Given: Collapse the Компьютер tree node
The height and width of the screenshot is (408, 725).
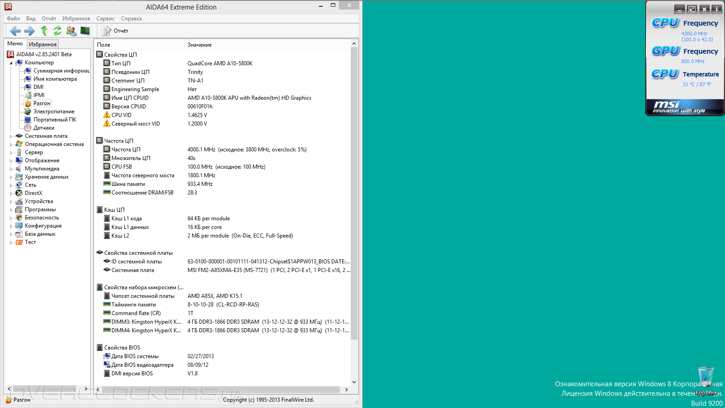Looking at the screenshot, I should tap(11, 63).
